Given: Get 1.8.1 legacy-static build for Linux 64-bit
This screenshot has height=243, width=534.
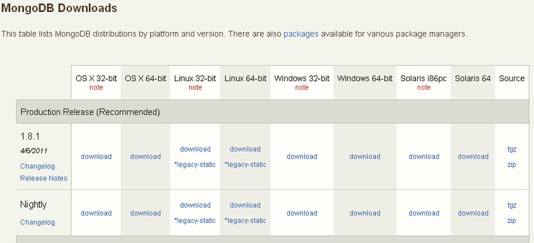Looking at the screenshot, I should (x=245, y=165).
